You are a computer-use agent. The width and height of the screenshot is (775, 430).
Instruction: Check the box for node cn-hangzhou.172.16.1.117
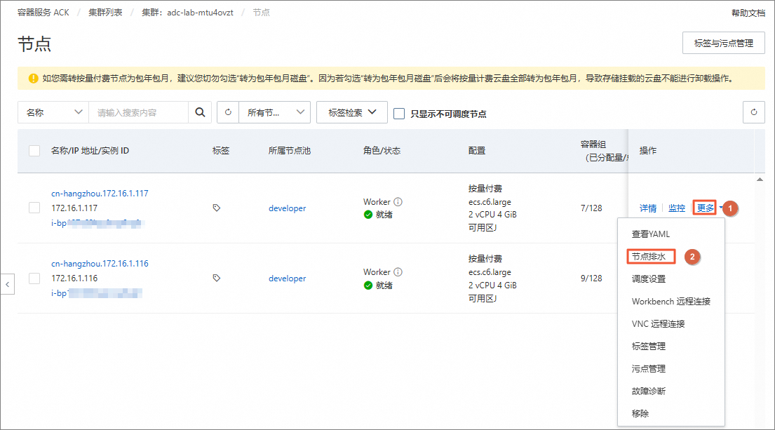tap(34, 208)
